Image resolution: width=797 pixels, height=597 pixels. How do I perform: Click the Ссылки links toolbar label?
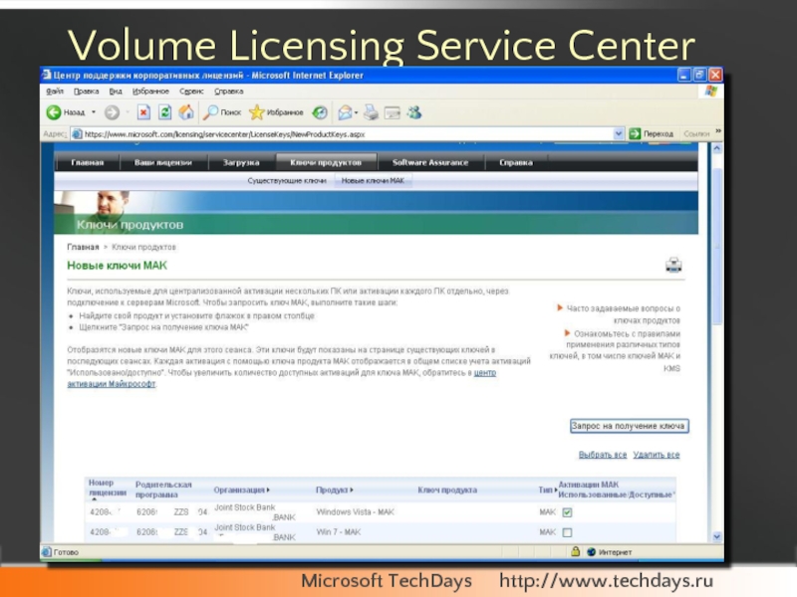tap(696, 134)
